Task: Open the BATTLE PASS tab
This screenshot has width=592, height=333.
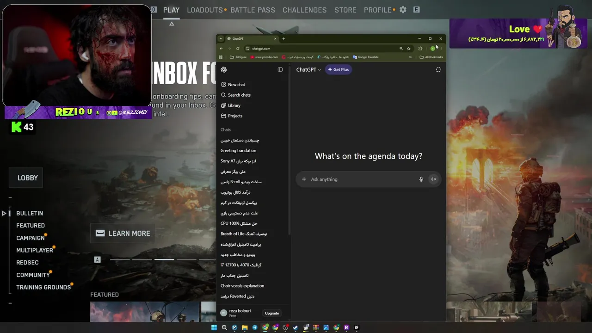Action: [x=253, y=10]
